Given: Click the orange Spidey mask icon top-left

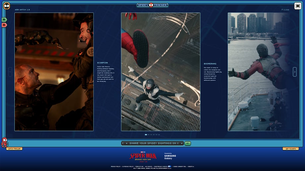Looking at the screenshot, I should [x=7, y=6].
